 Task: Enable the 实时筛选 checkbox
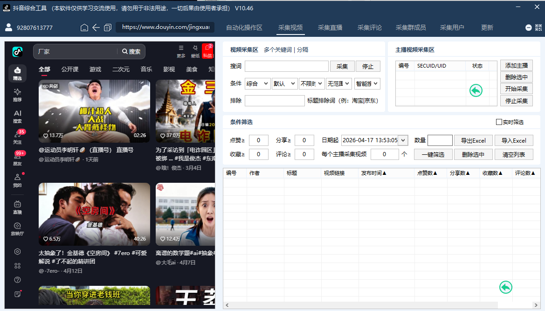499,122
